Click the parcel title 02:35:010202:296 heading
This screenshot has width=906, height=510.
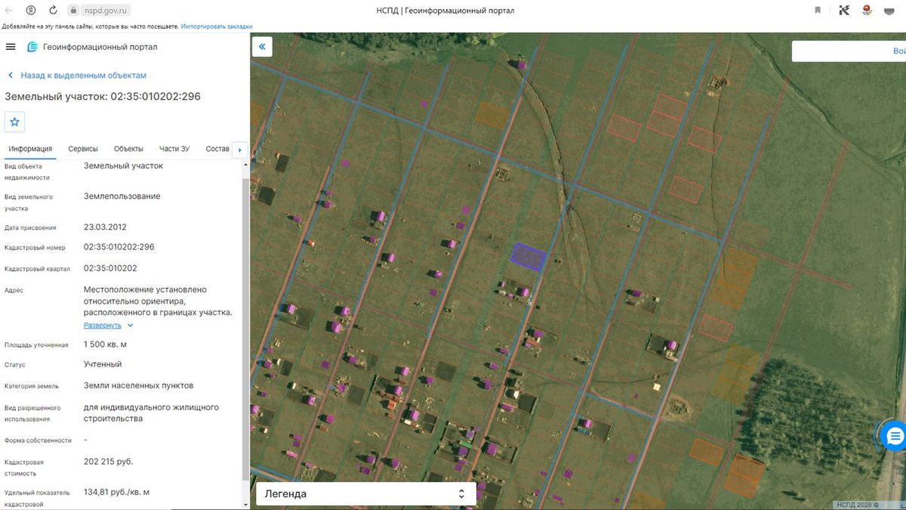click(103, 97)
